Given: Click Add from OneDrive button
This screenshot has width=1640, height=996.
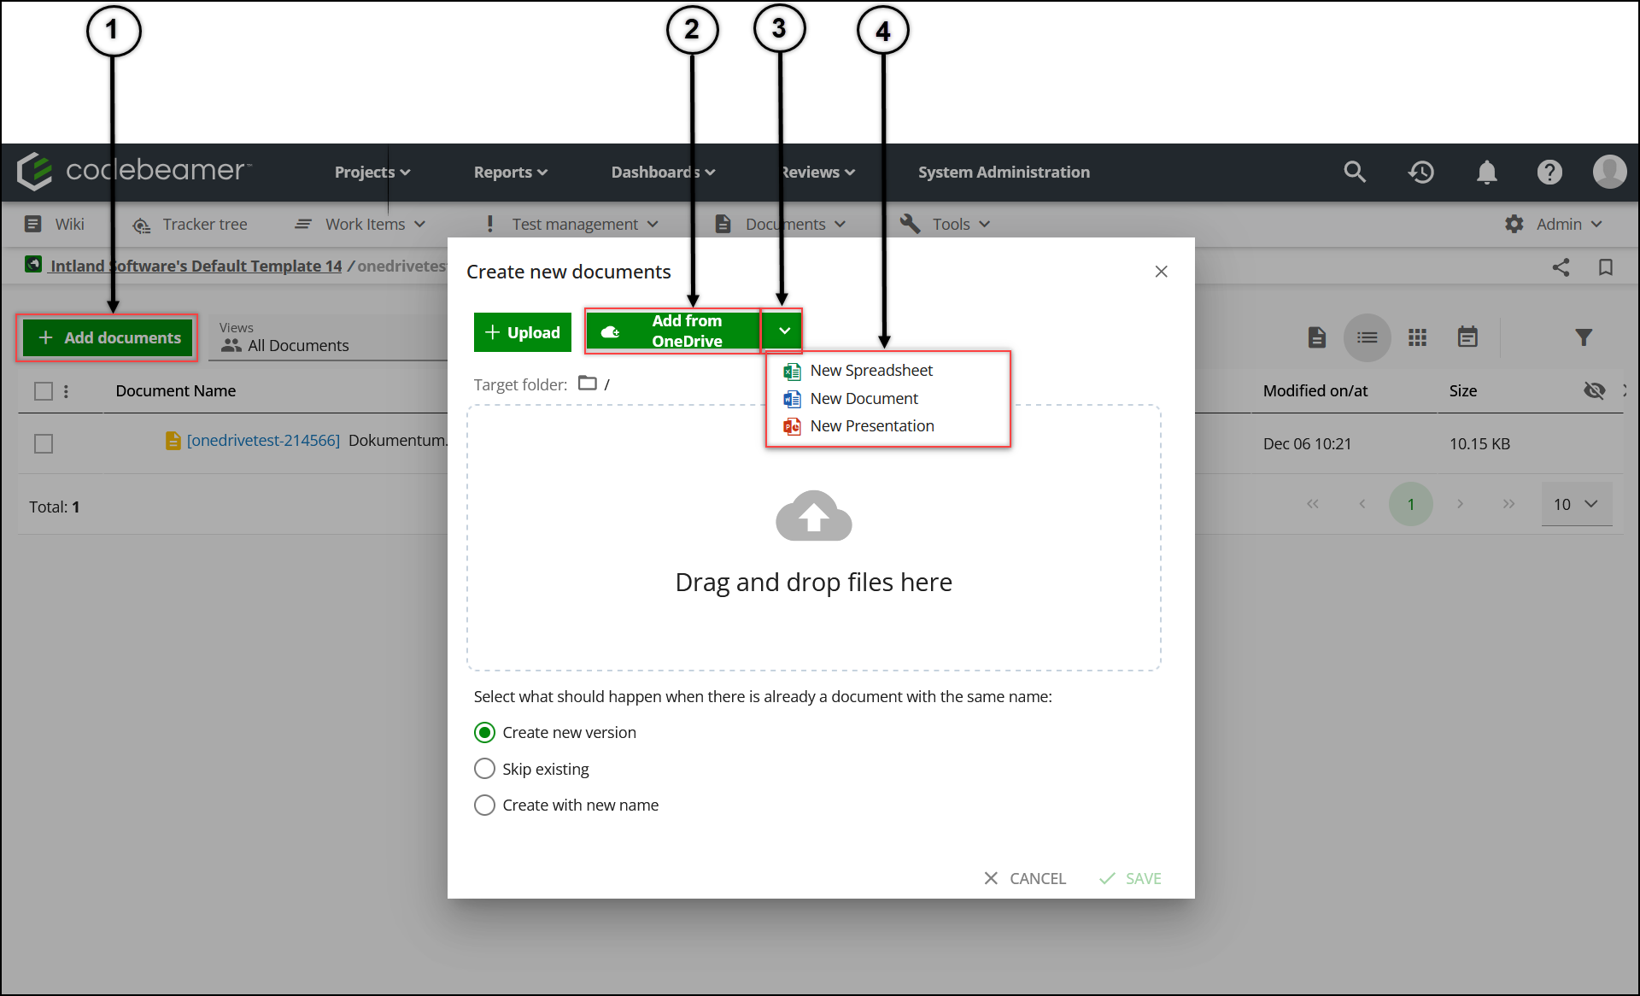Looking at the screenshot, I should [673, 331].
